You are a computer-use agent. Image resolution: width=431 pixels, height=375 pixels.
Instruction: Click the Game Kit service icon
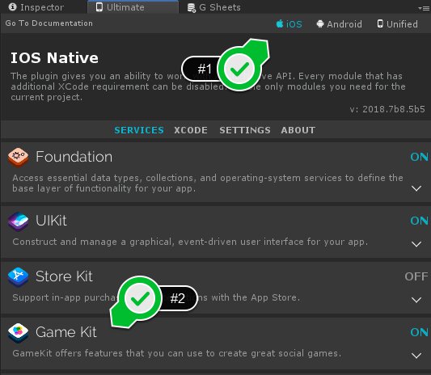pos(18,333)
